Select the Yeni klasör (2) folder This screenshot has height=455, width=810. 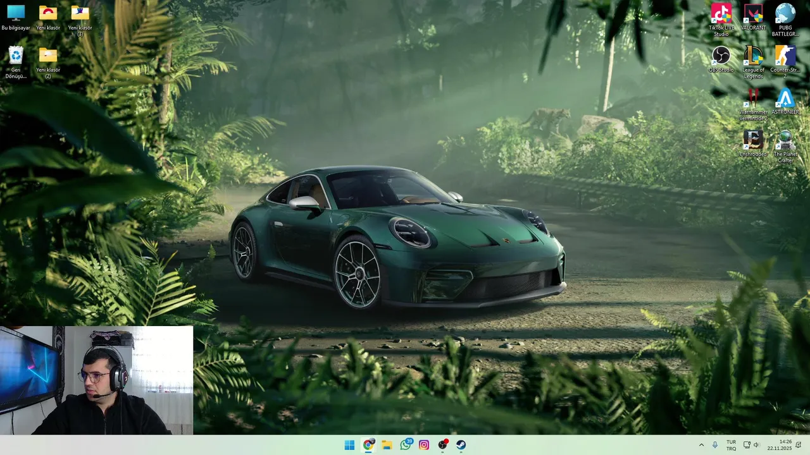click(x=48, y=63)
